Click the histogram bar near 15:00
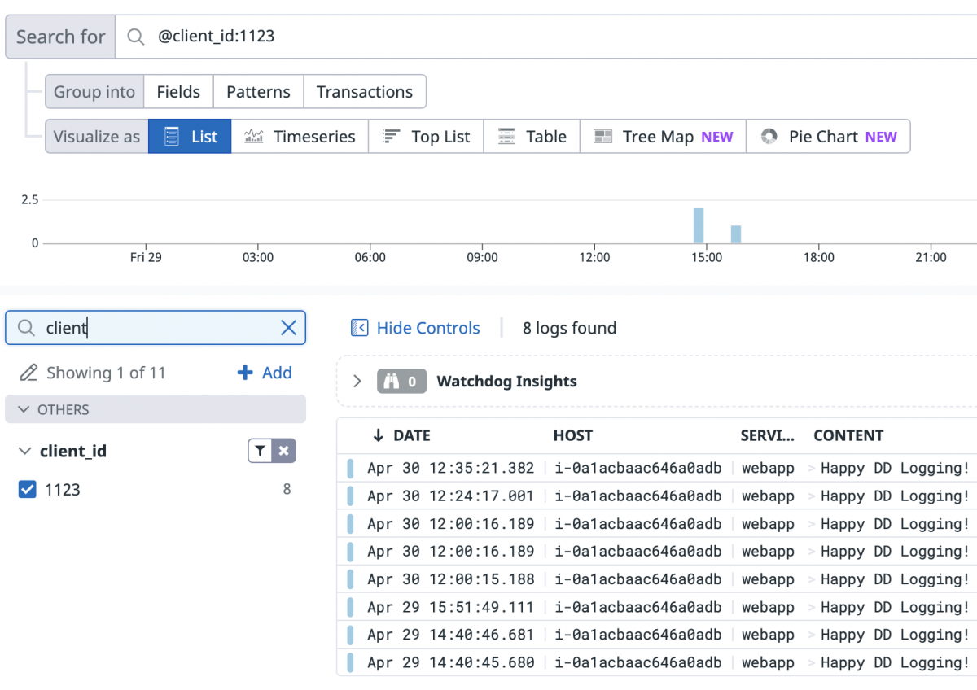The height and width of the screenshot is (690, 977). [x=698, y=224]
